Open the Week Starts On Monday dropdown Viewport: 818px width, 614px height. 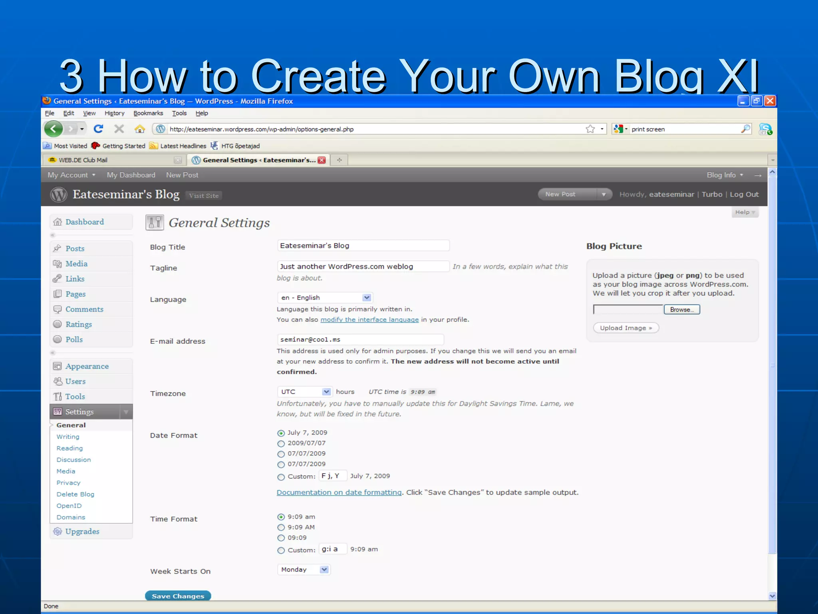[x=304, y=570]
